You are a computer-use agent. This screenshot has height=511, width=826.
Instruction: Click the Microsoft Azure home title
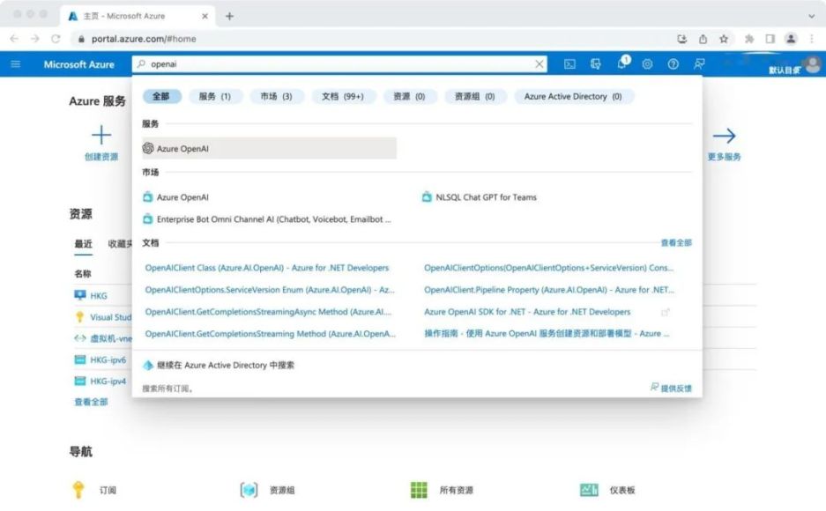(79, 64)
